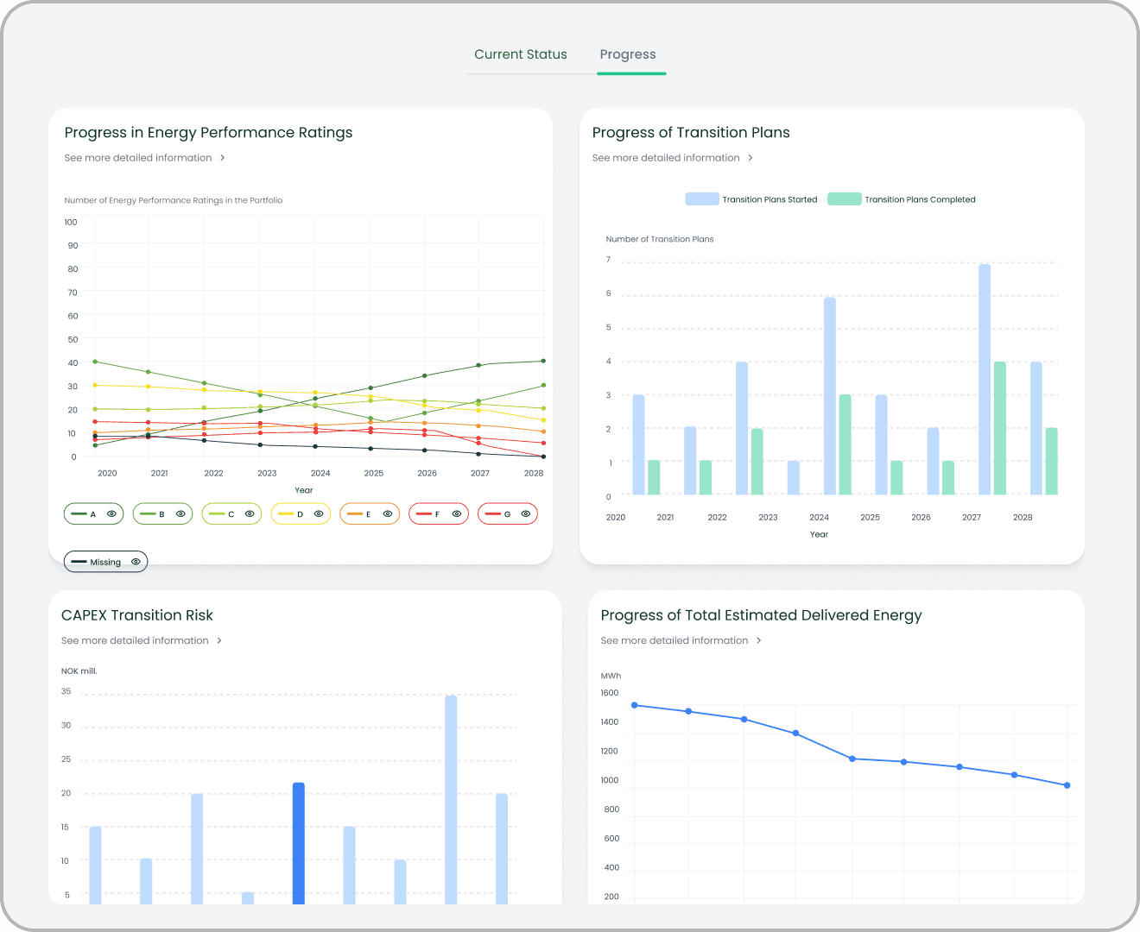Screen dimensions: 1140x932
Task: Click the tallest 2027 Transition Plans Started bar
Action: (x=985, y=379)
